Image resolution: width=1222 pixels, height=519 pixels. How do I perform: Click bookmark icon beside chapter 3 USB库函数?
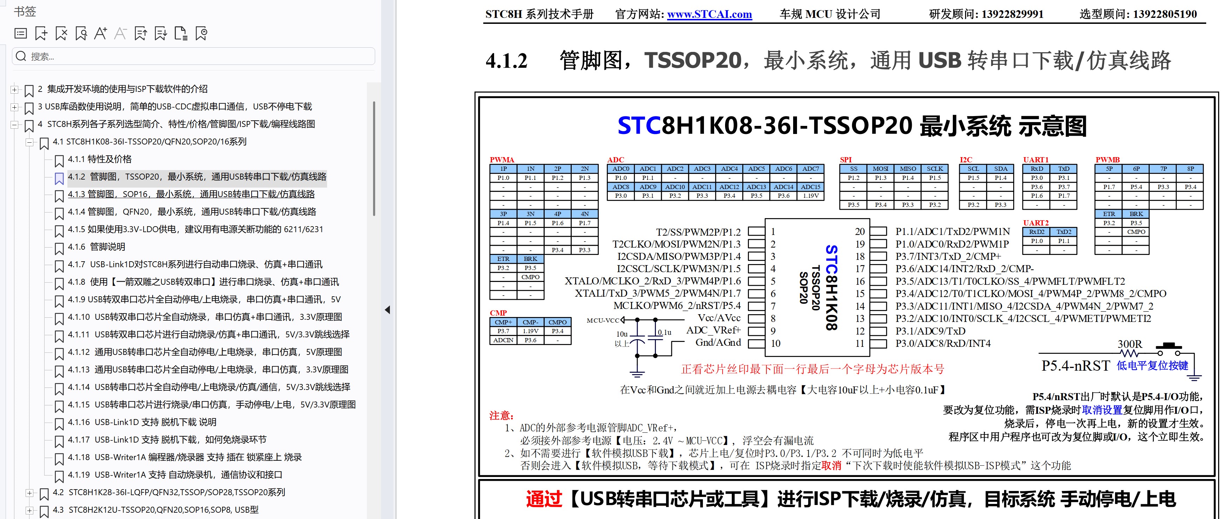pos(29,108)
